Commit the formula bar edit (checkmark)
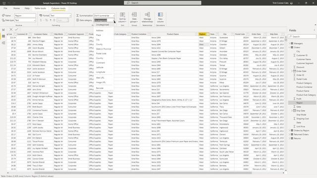Viewport: 317px width, 178px height. (16, 30)
